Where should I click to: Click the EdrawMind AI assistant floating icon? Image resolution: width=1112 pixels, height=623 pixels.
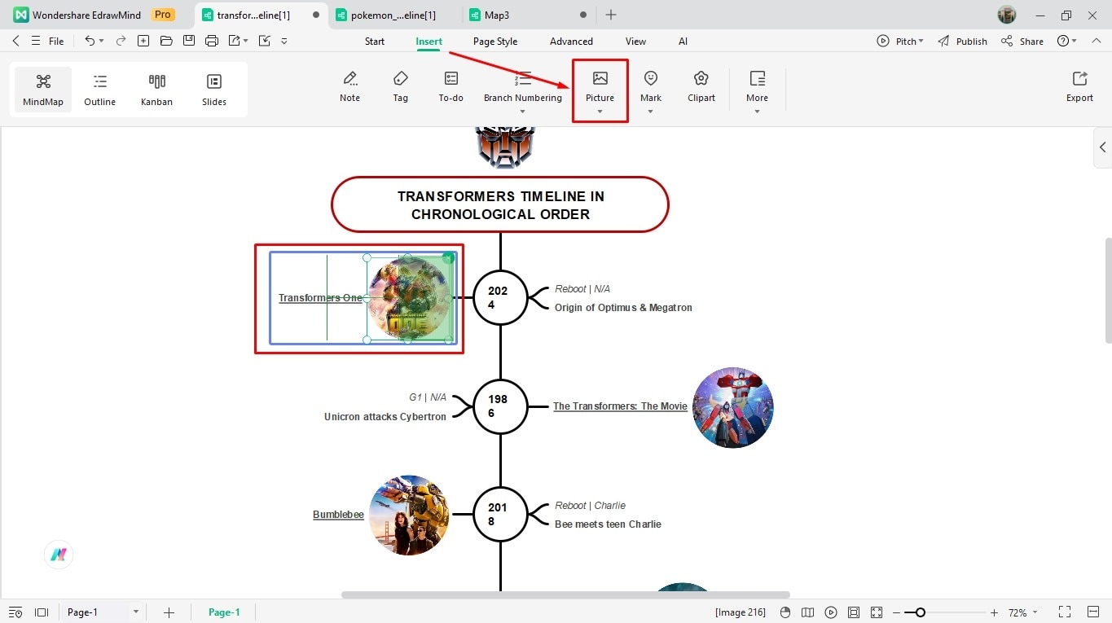pyautogui.click(x=59, y=555)
